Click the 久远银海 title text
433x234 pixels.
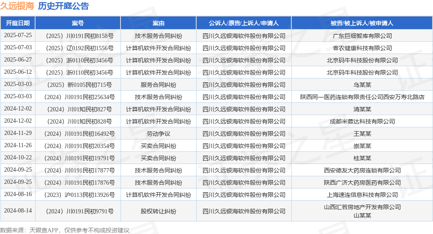pos(17,6)
